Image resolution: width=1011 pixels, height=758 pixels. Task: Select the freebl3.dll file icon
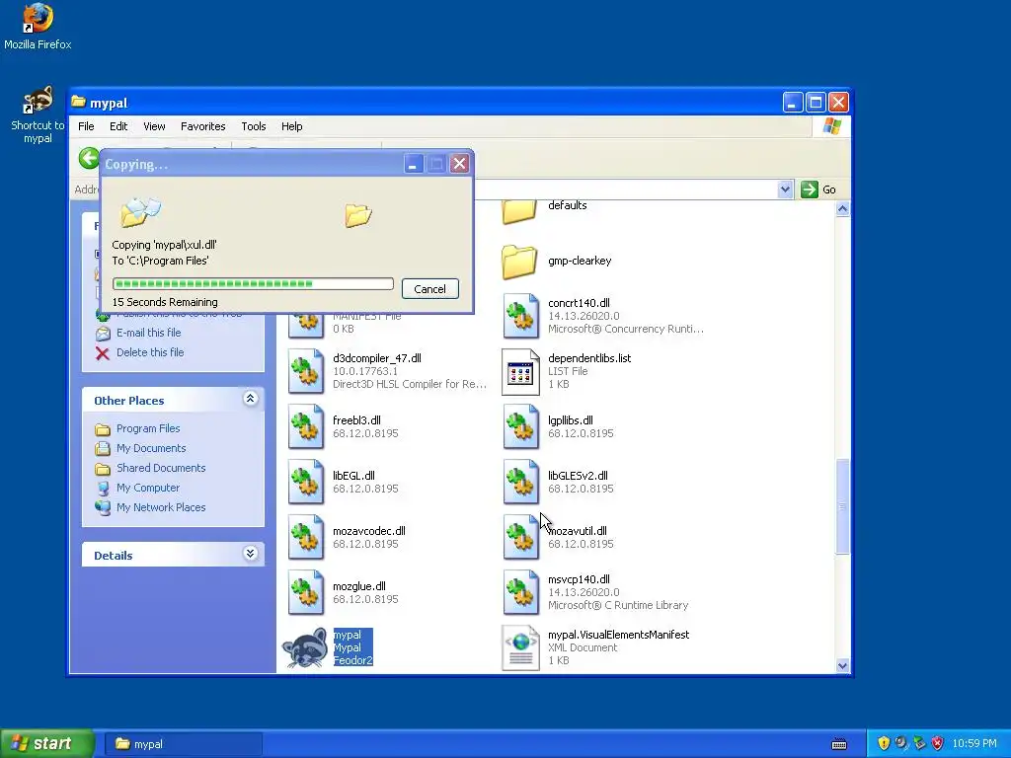click(x=306, y=426)
